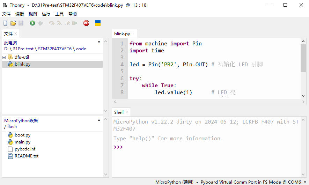Click the Ukraine flag toolbar icon
Viewport: 309px width, 185px height.
[x=98, y=23]
